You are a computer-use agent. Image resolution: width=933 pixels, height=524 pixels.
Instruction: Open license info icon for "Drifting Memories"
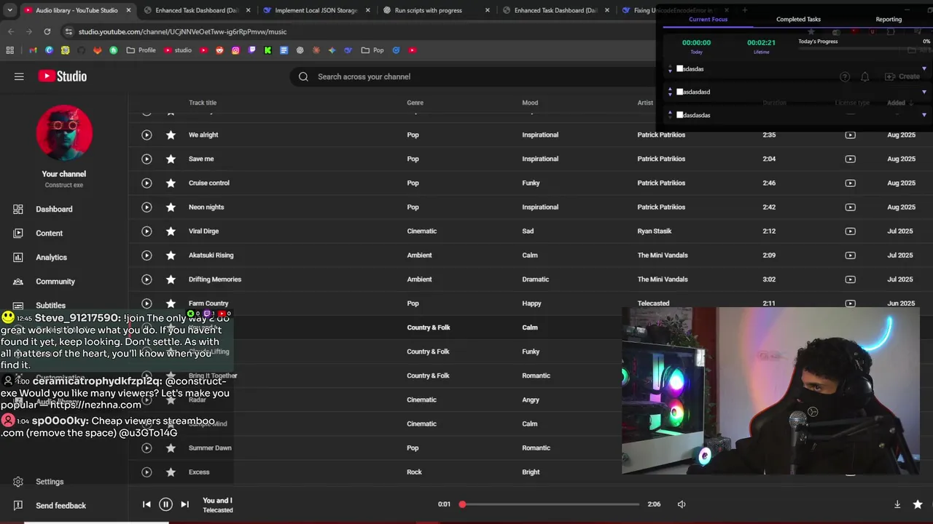point(850,279)
